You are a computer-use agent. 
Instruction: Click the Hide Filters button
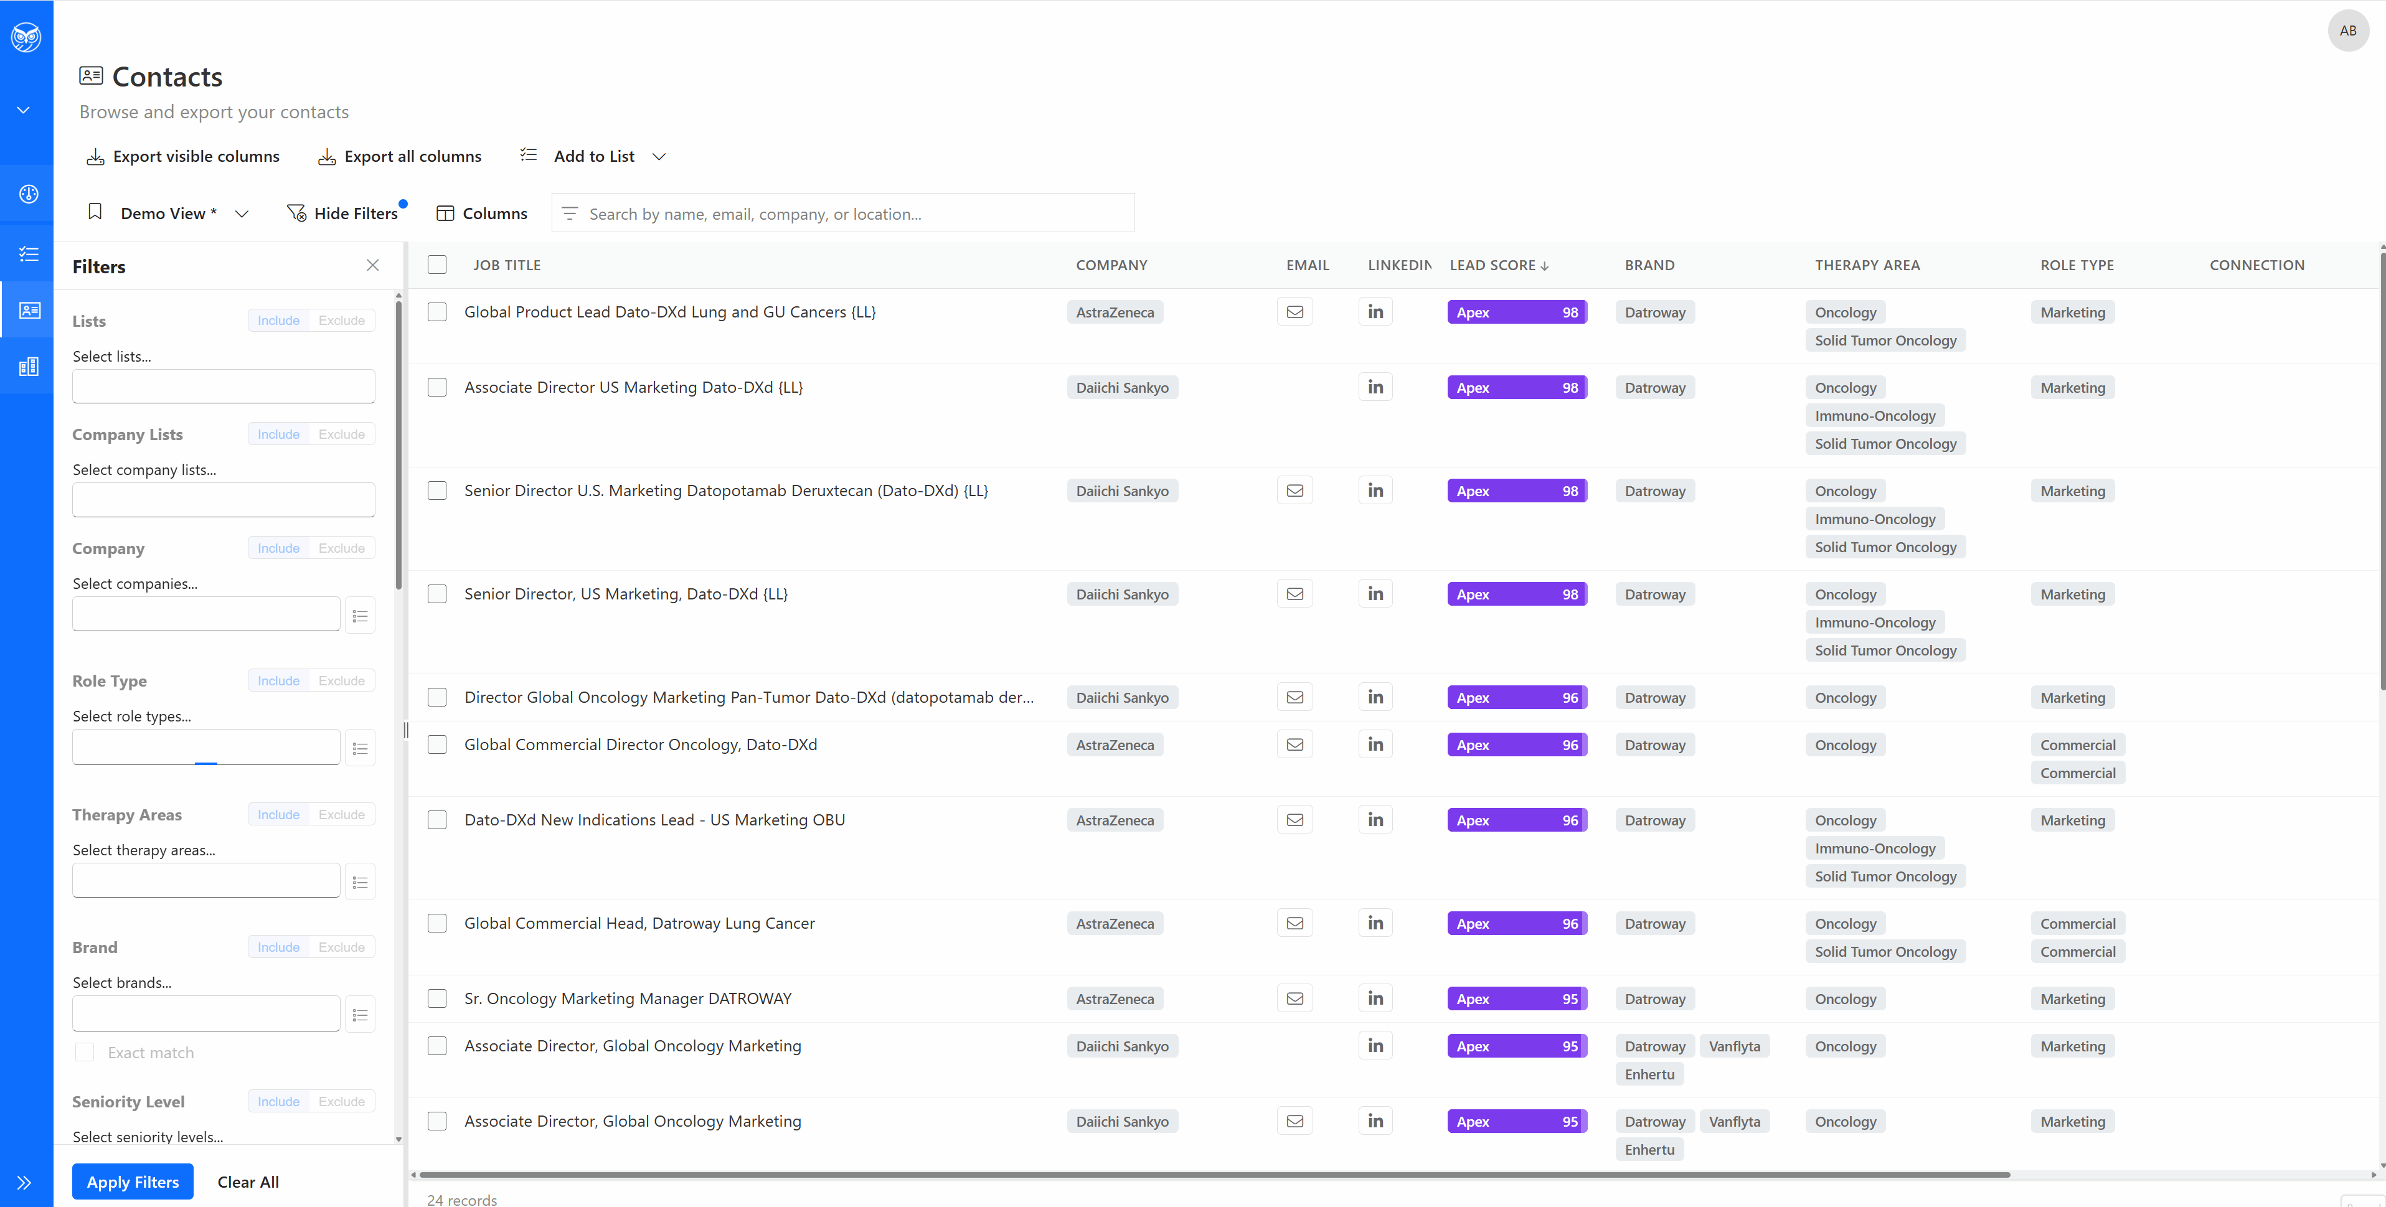coord(344,214)
